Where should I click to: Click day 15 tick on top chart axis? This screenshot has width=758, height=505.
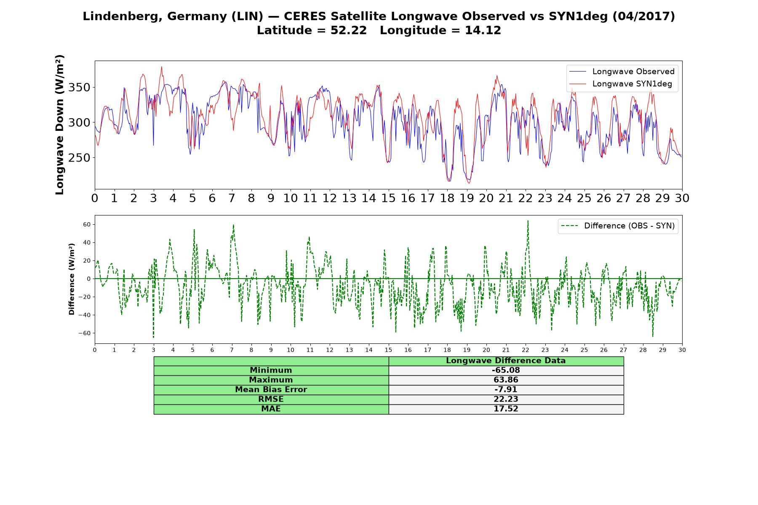pos(388,198)
